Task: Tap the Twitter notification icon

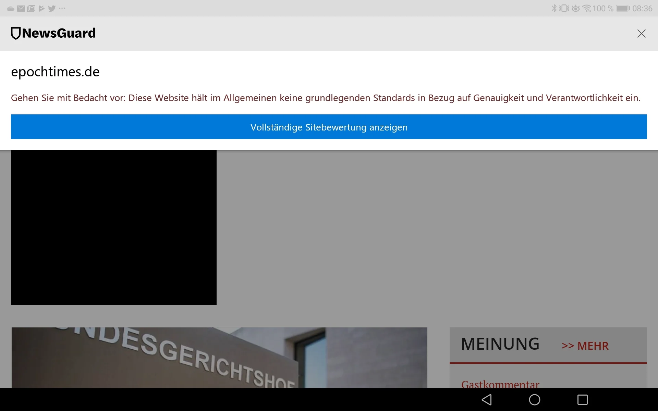Action: [x=52, y=9]
